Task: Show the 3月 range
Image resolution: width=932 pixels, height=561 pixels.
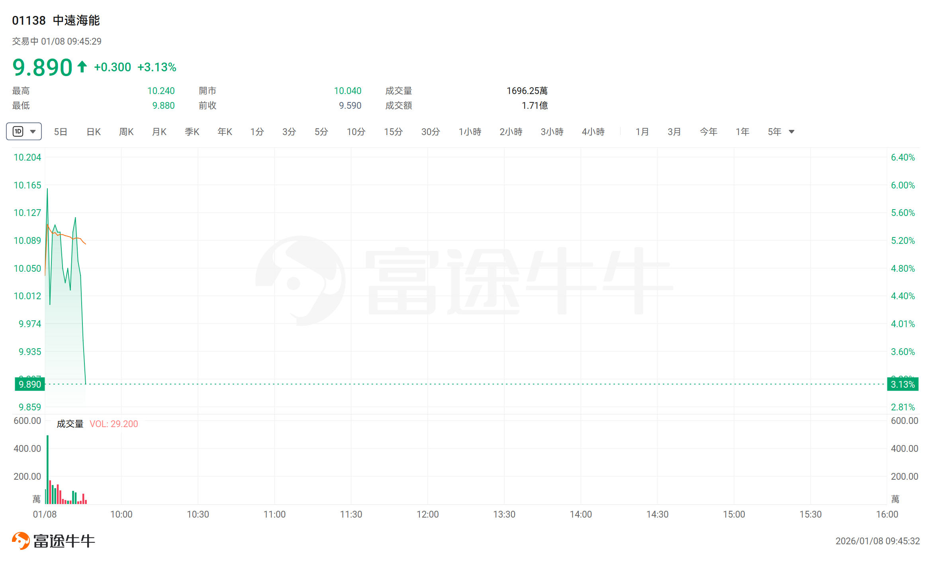Action: (674, 132)
